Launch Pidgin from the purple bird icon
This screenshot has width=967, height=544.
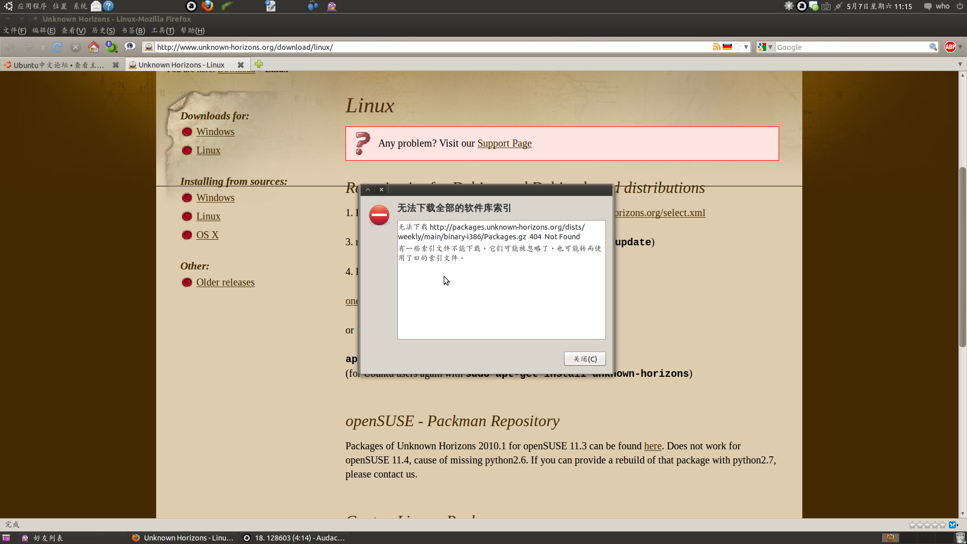(331, 6)
